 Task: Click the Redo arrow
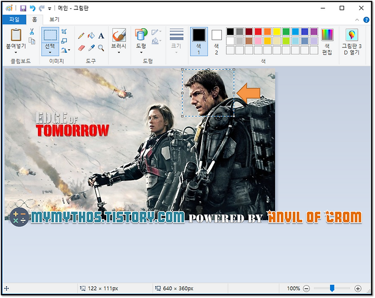click(x=42, y=8)
